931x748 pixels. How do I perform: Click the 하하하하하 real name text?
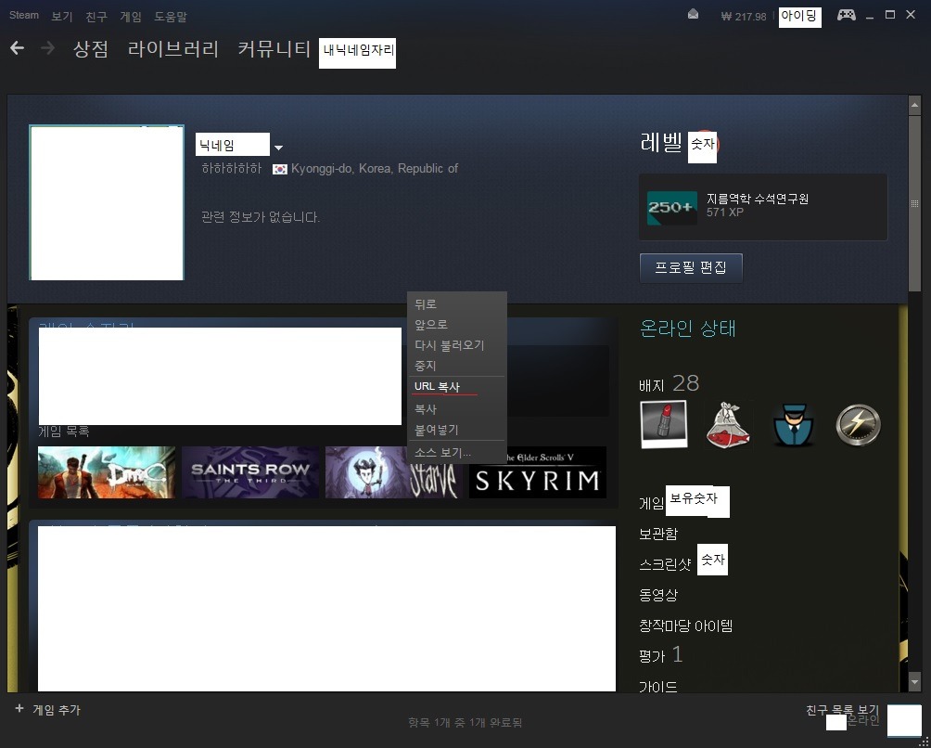tap(232, 169)
